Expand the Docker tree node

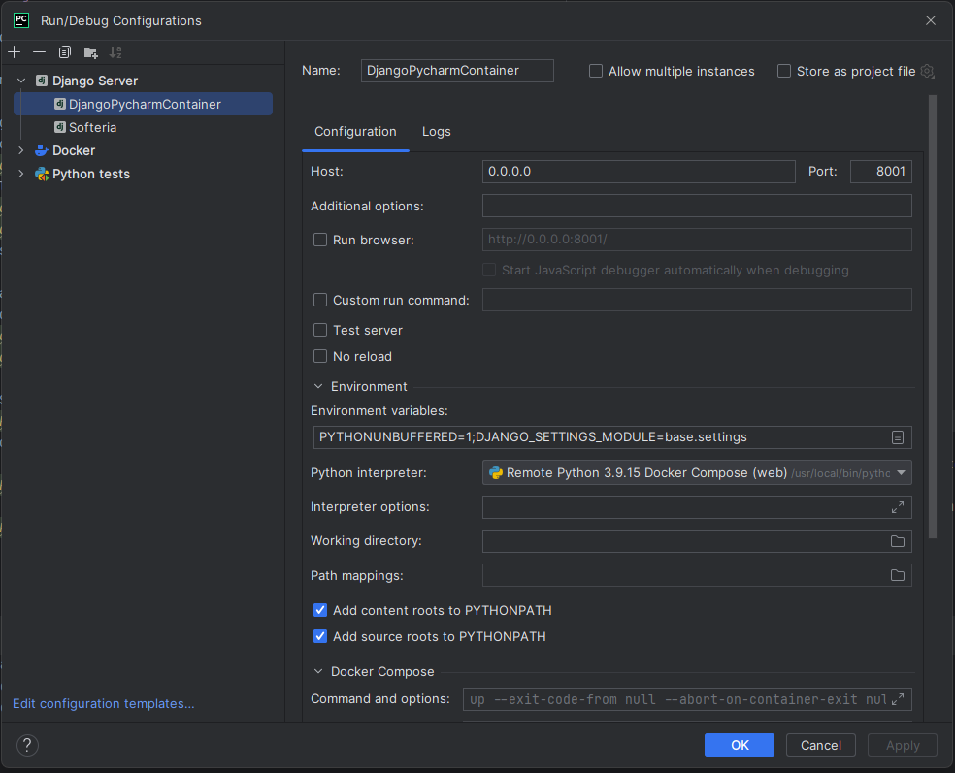21,150
